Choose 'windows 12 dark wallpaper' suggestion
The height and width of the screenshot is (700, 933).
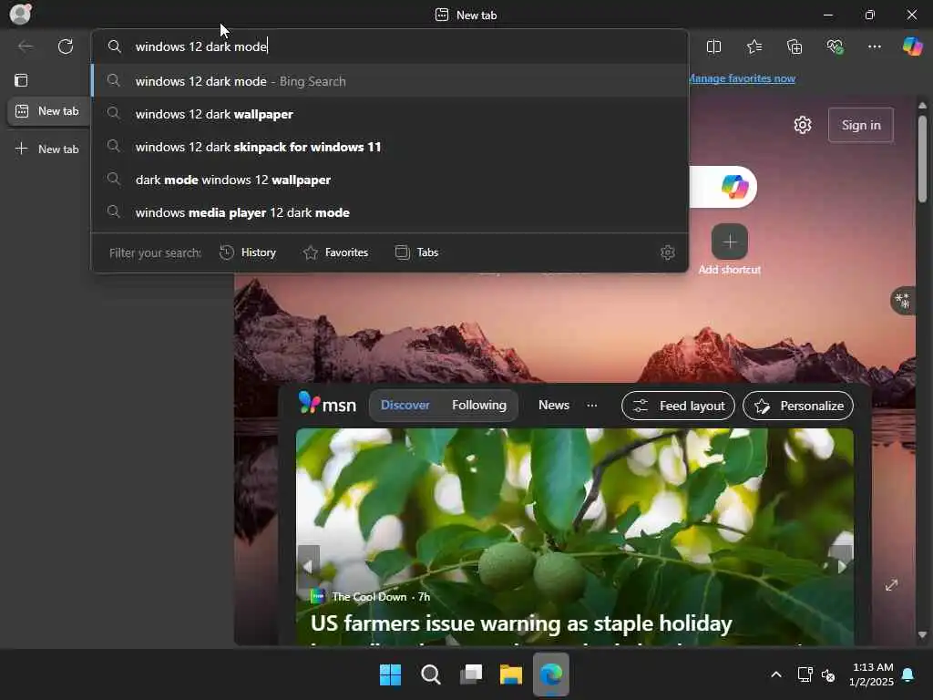[x=390, y=114]
